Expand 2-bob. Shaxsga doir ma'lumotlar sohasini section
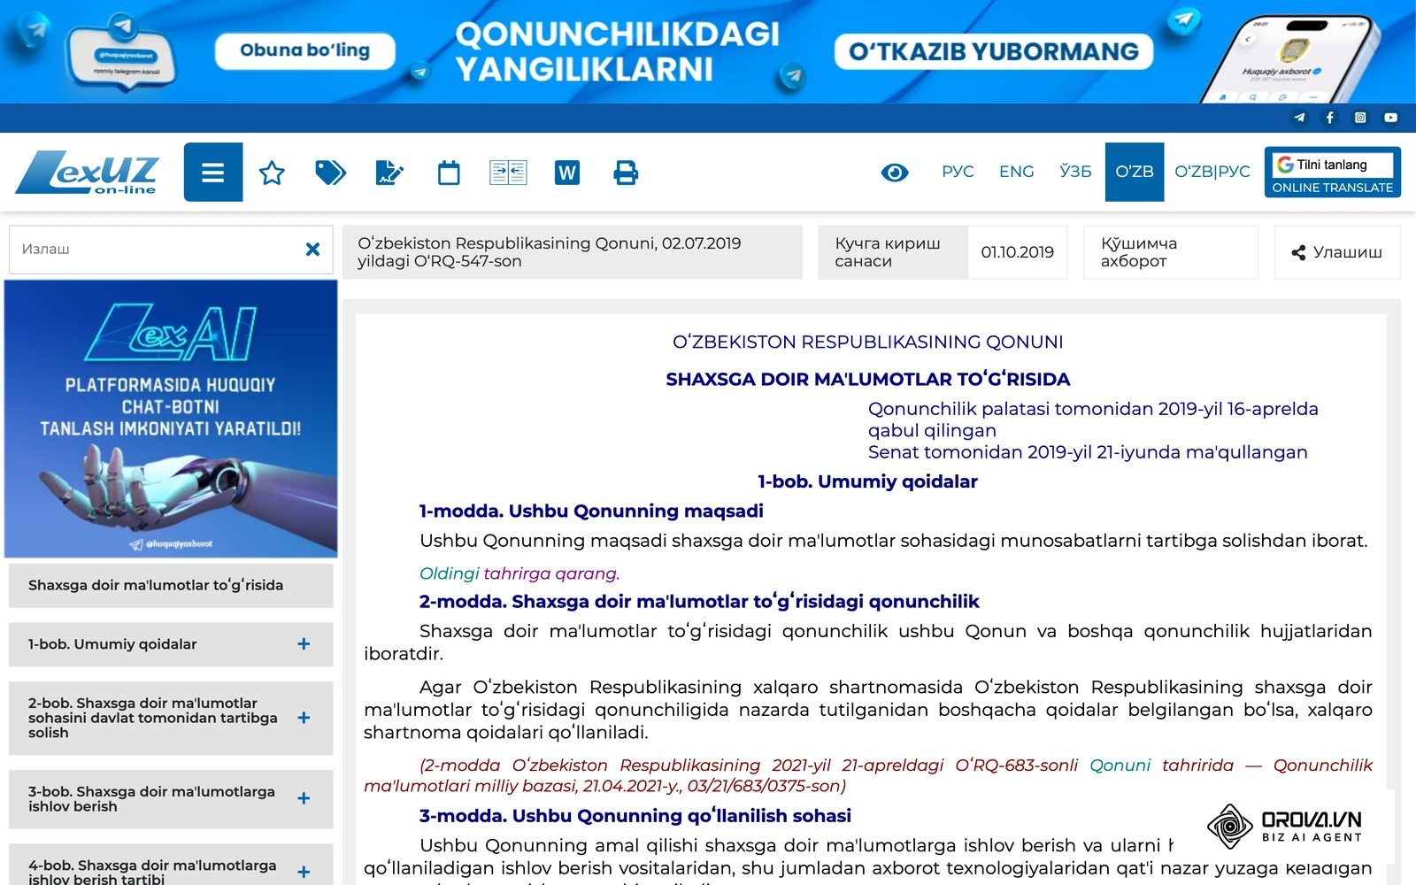The height and width of the screenshot is (885, 1416). (x=304, y=718)
